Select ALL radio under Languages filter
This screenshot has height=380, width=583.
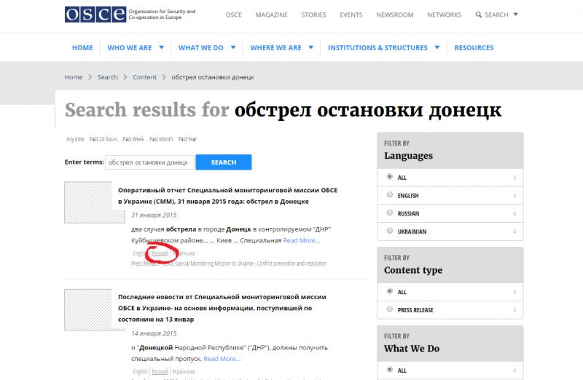pos(390,176)
